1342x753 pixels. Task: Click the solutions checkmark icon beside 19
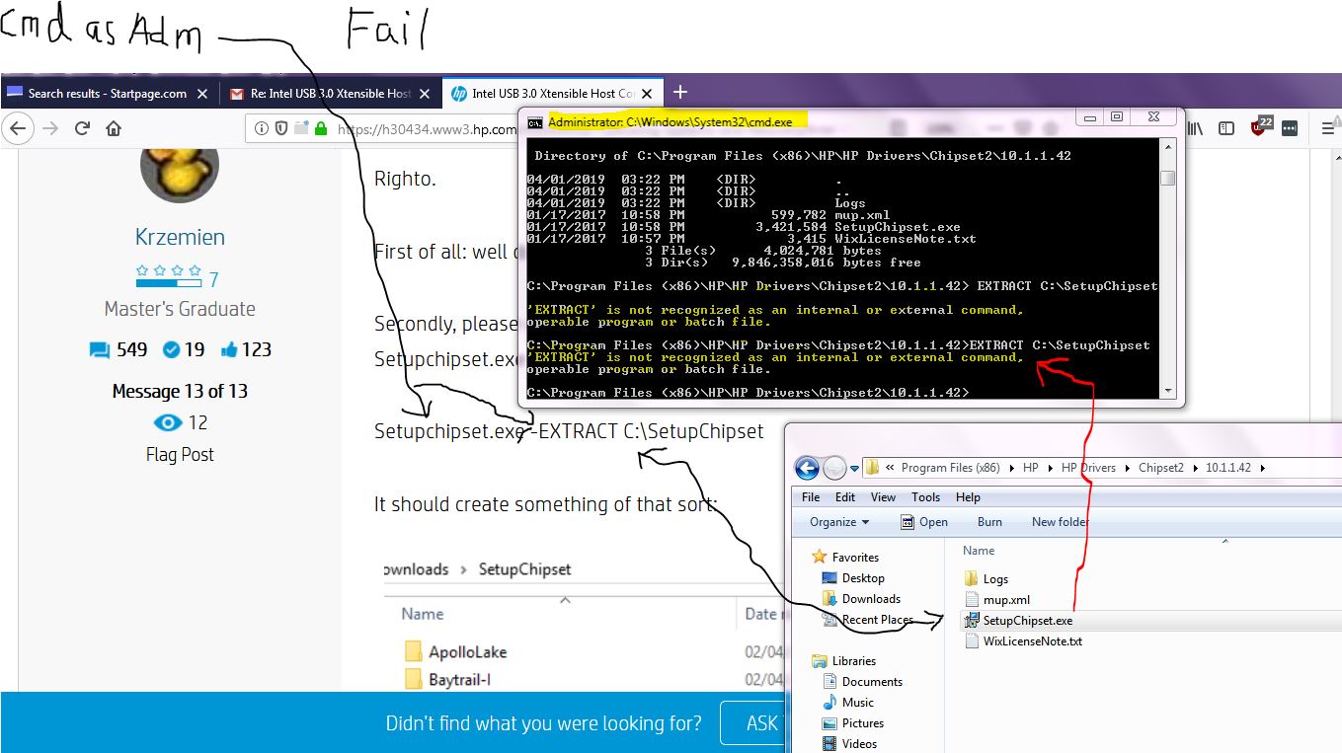pyautogui.click(x=170, y=349)
